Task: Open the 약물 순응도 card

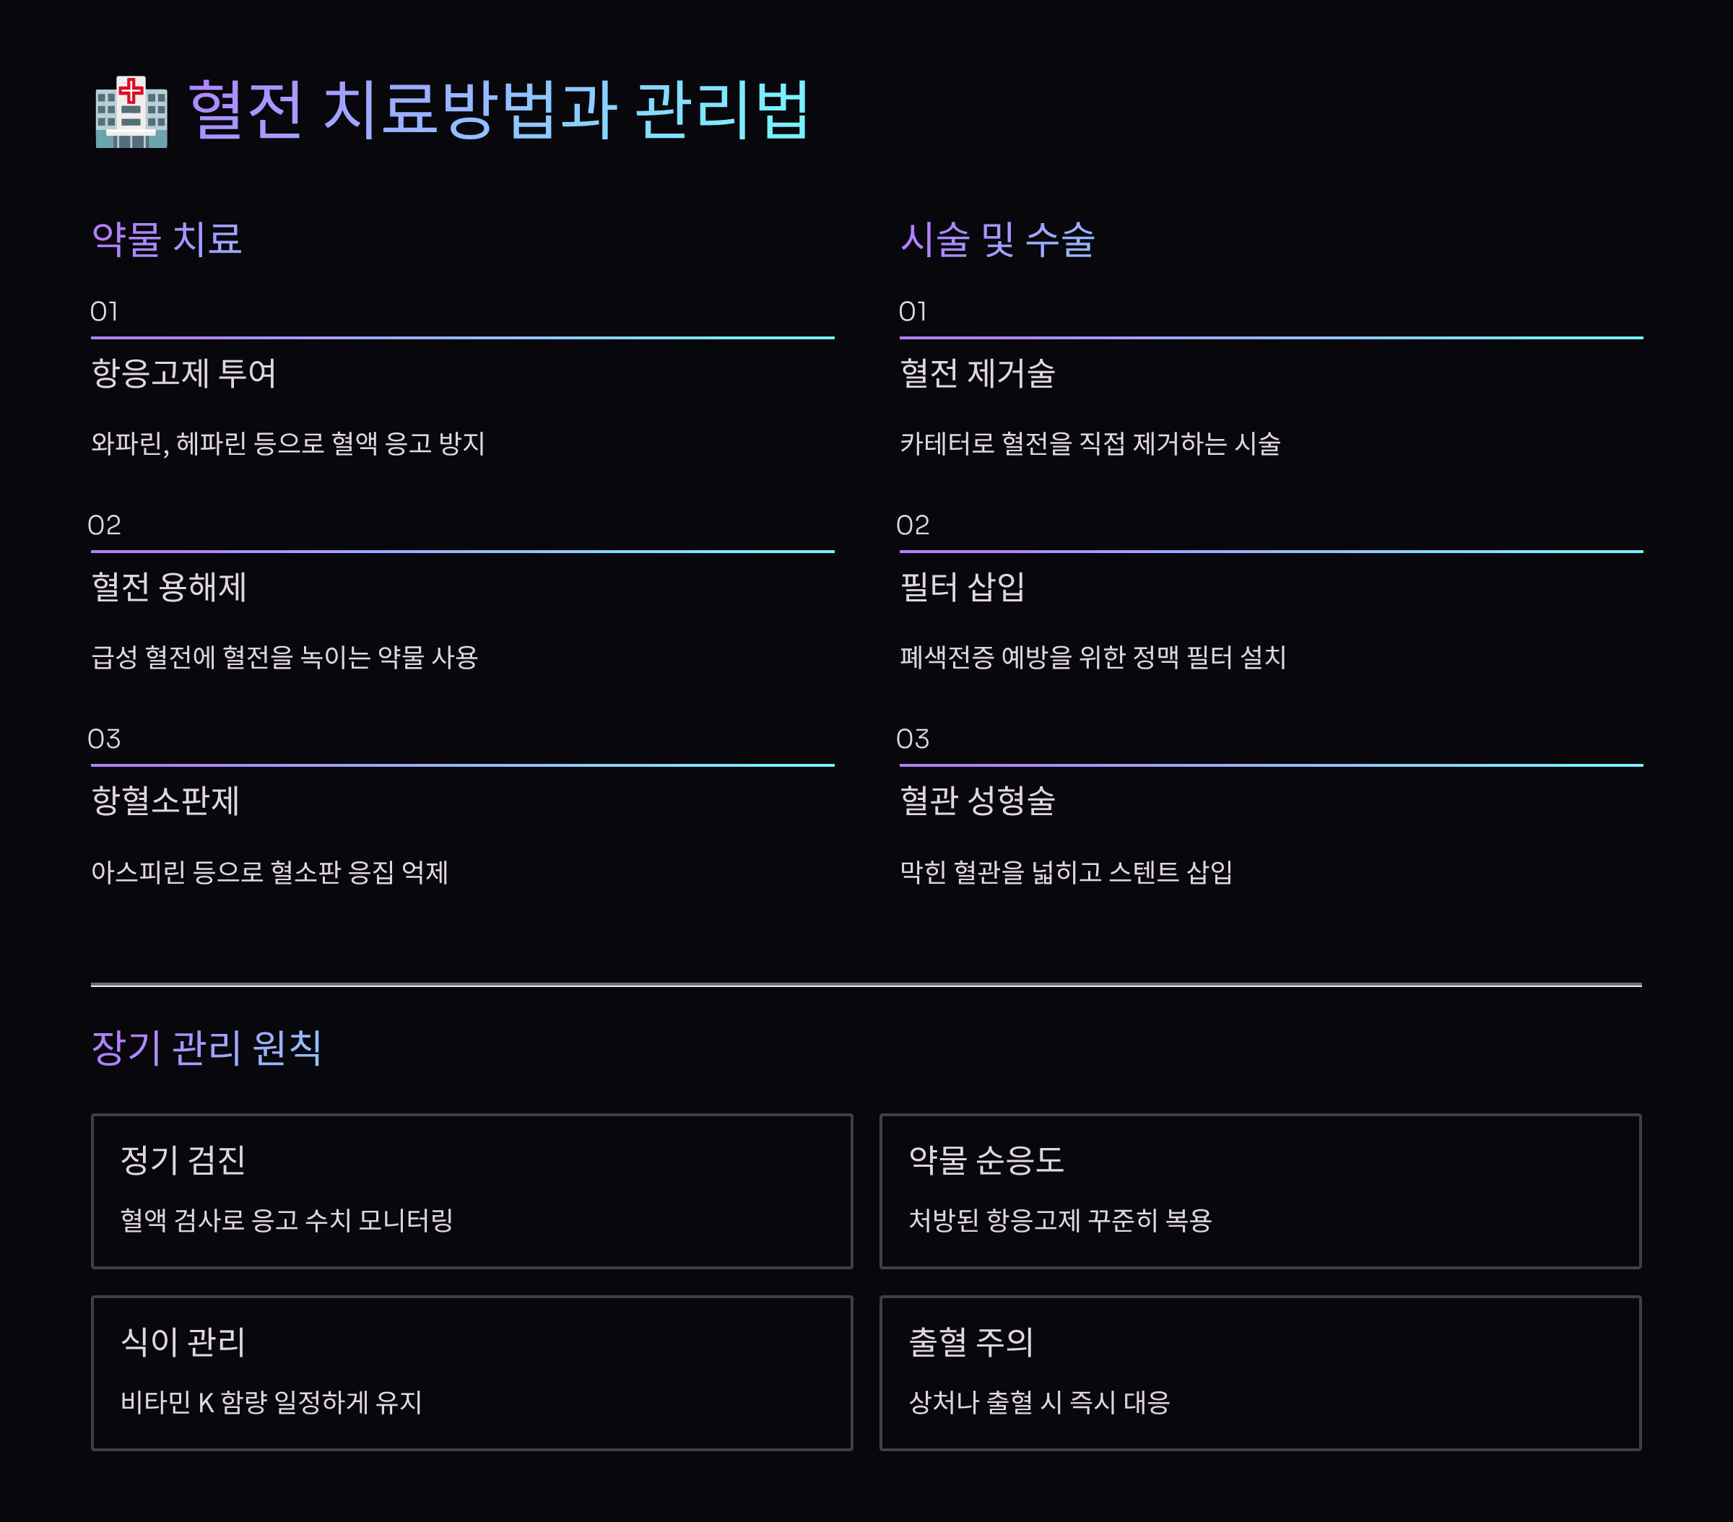Action: 1261,1191
